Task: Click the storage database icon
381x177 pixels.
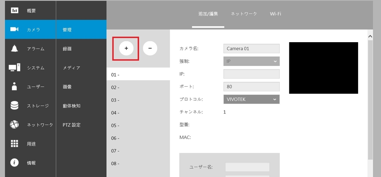Action: (x=15, y=106)
